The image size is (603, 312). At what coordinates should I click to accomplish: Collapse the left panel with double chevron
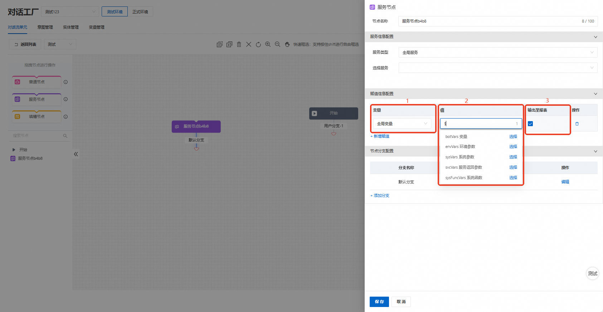point(76,154)
